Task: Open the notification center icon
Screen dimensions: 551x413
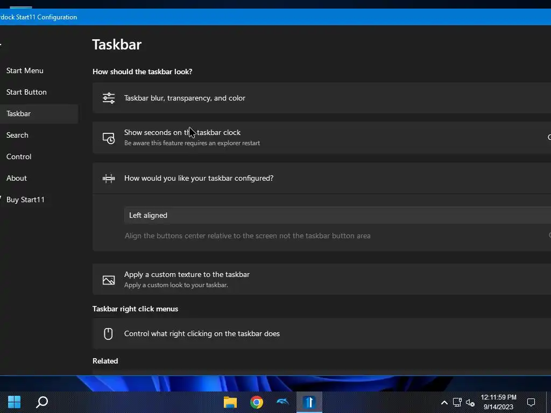Action: click(x=531, y=402)
